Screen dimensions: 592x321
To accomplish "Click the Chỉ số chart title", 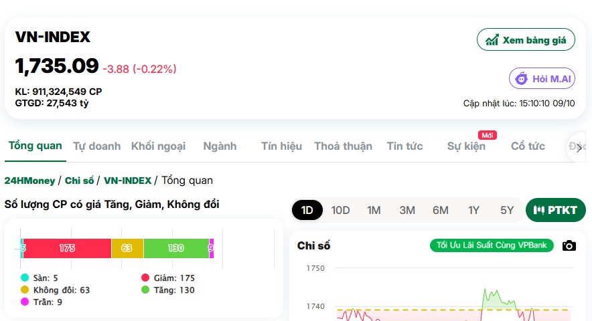I will pos(313,246).
